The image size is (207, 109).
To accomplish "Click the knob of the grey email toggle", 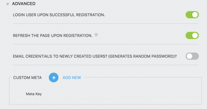I will click(189, 56).
